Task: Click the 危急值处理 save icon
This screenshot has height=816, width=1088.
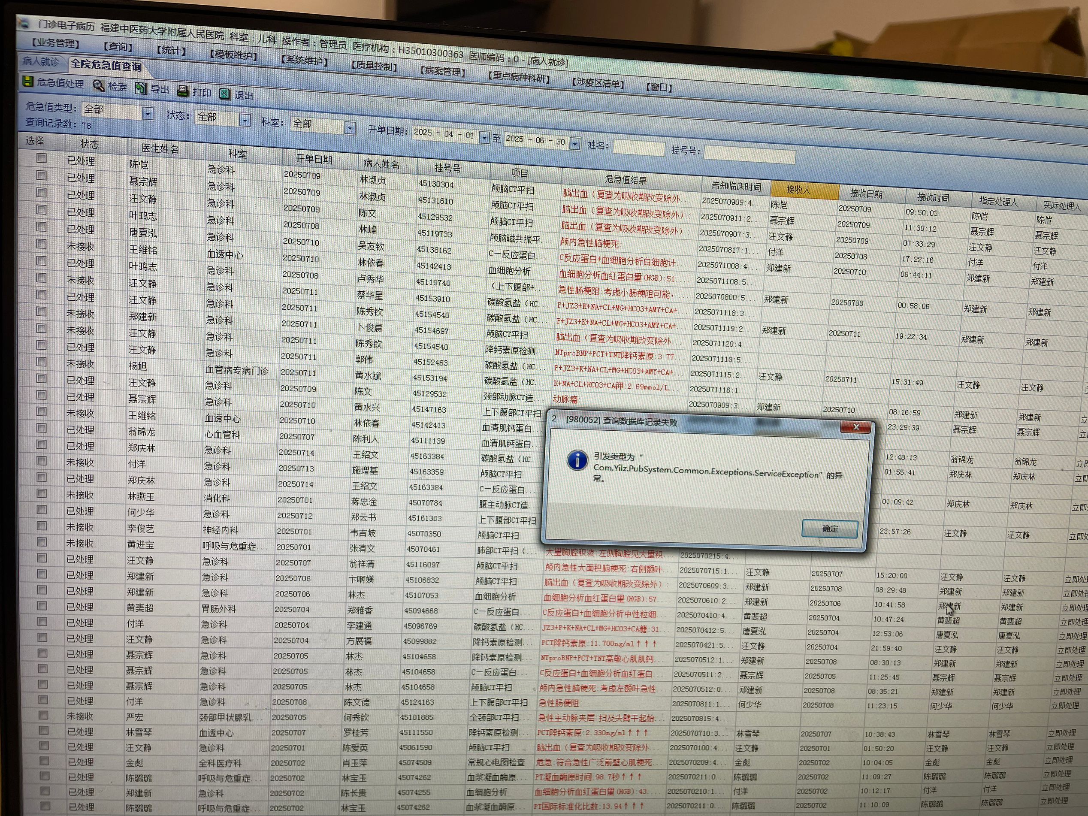Action: pos(28,81)
